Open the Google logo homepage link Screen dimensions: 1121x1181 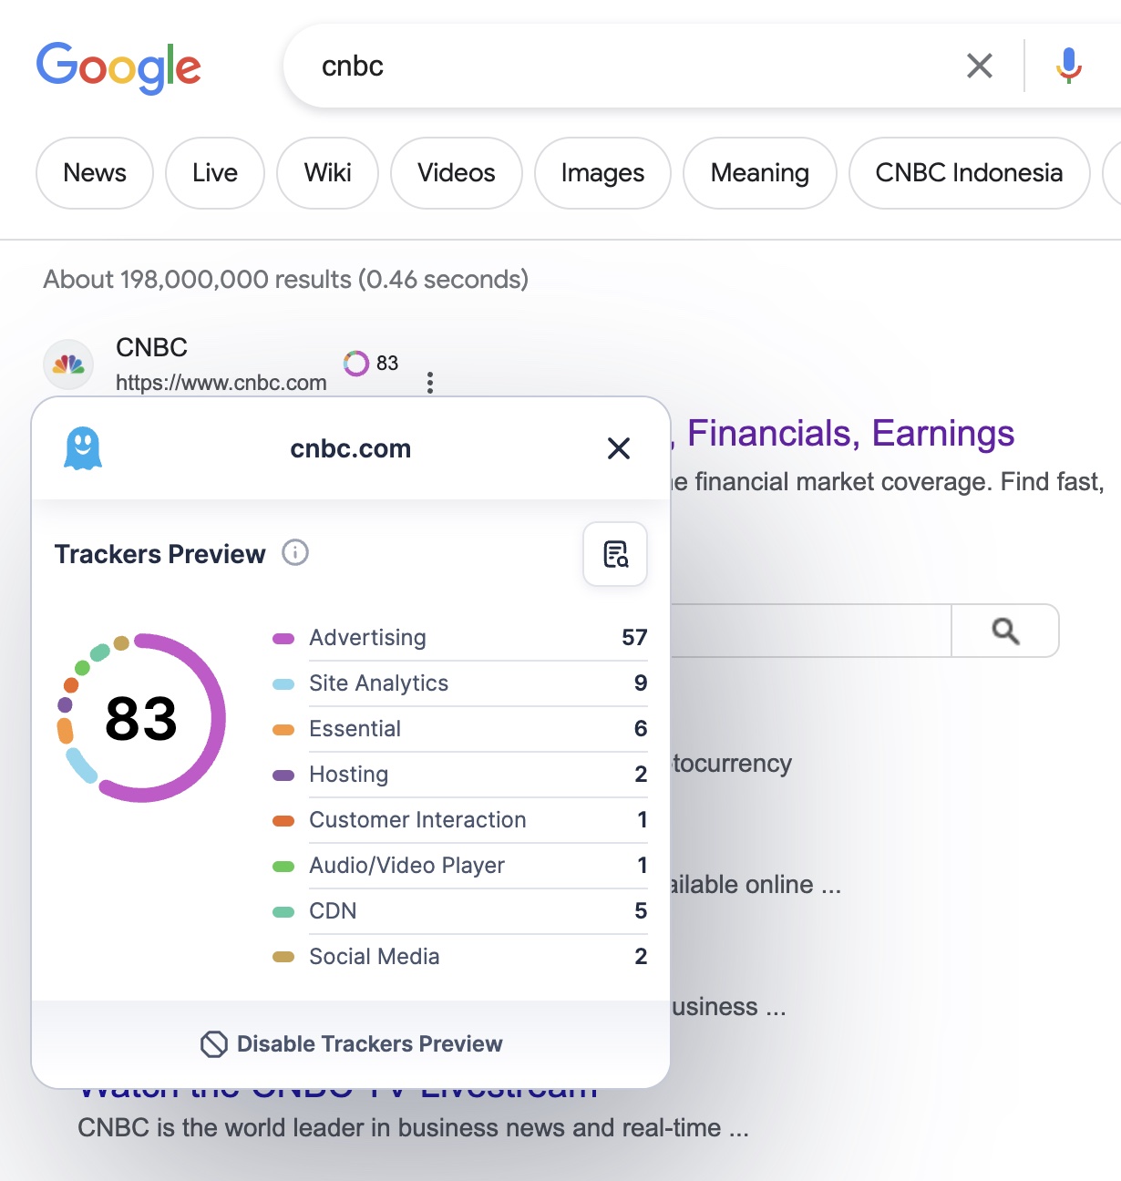tap(118, 67)
